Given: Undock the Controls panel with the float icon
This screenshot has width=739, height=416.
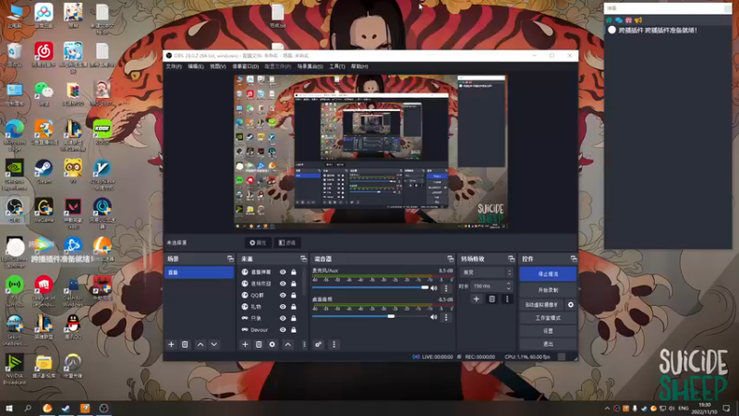Looking at the screenshot, I should click(573, 259).
